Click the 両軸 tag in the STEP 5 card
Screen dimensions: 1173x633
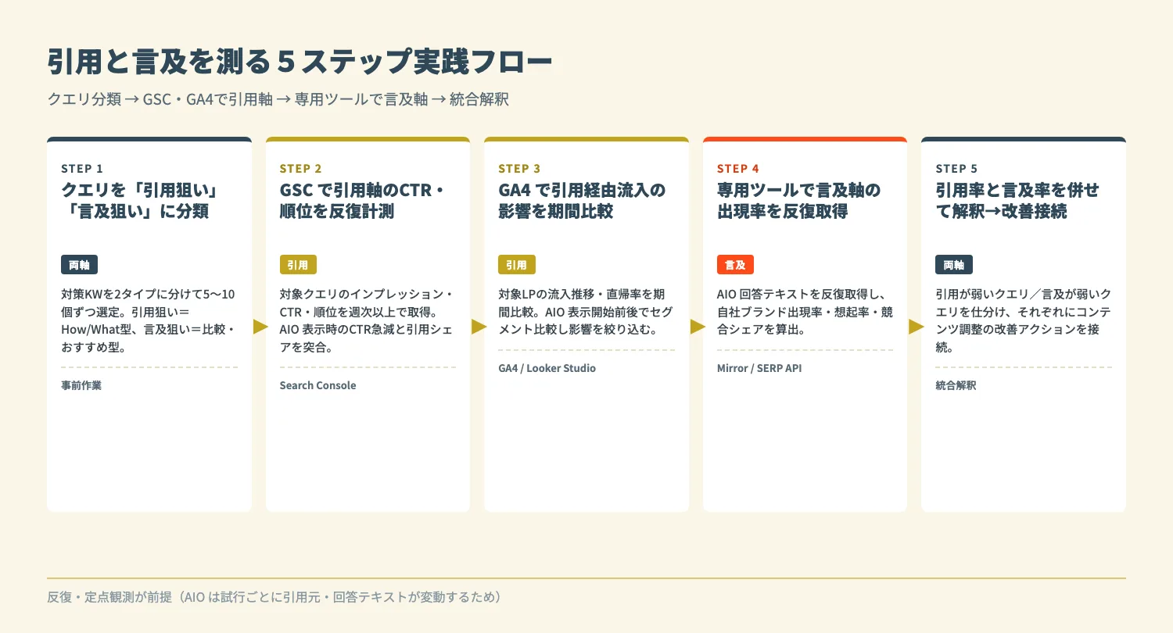(954, 265)
